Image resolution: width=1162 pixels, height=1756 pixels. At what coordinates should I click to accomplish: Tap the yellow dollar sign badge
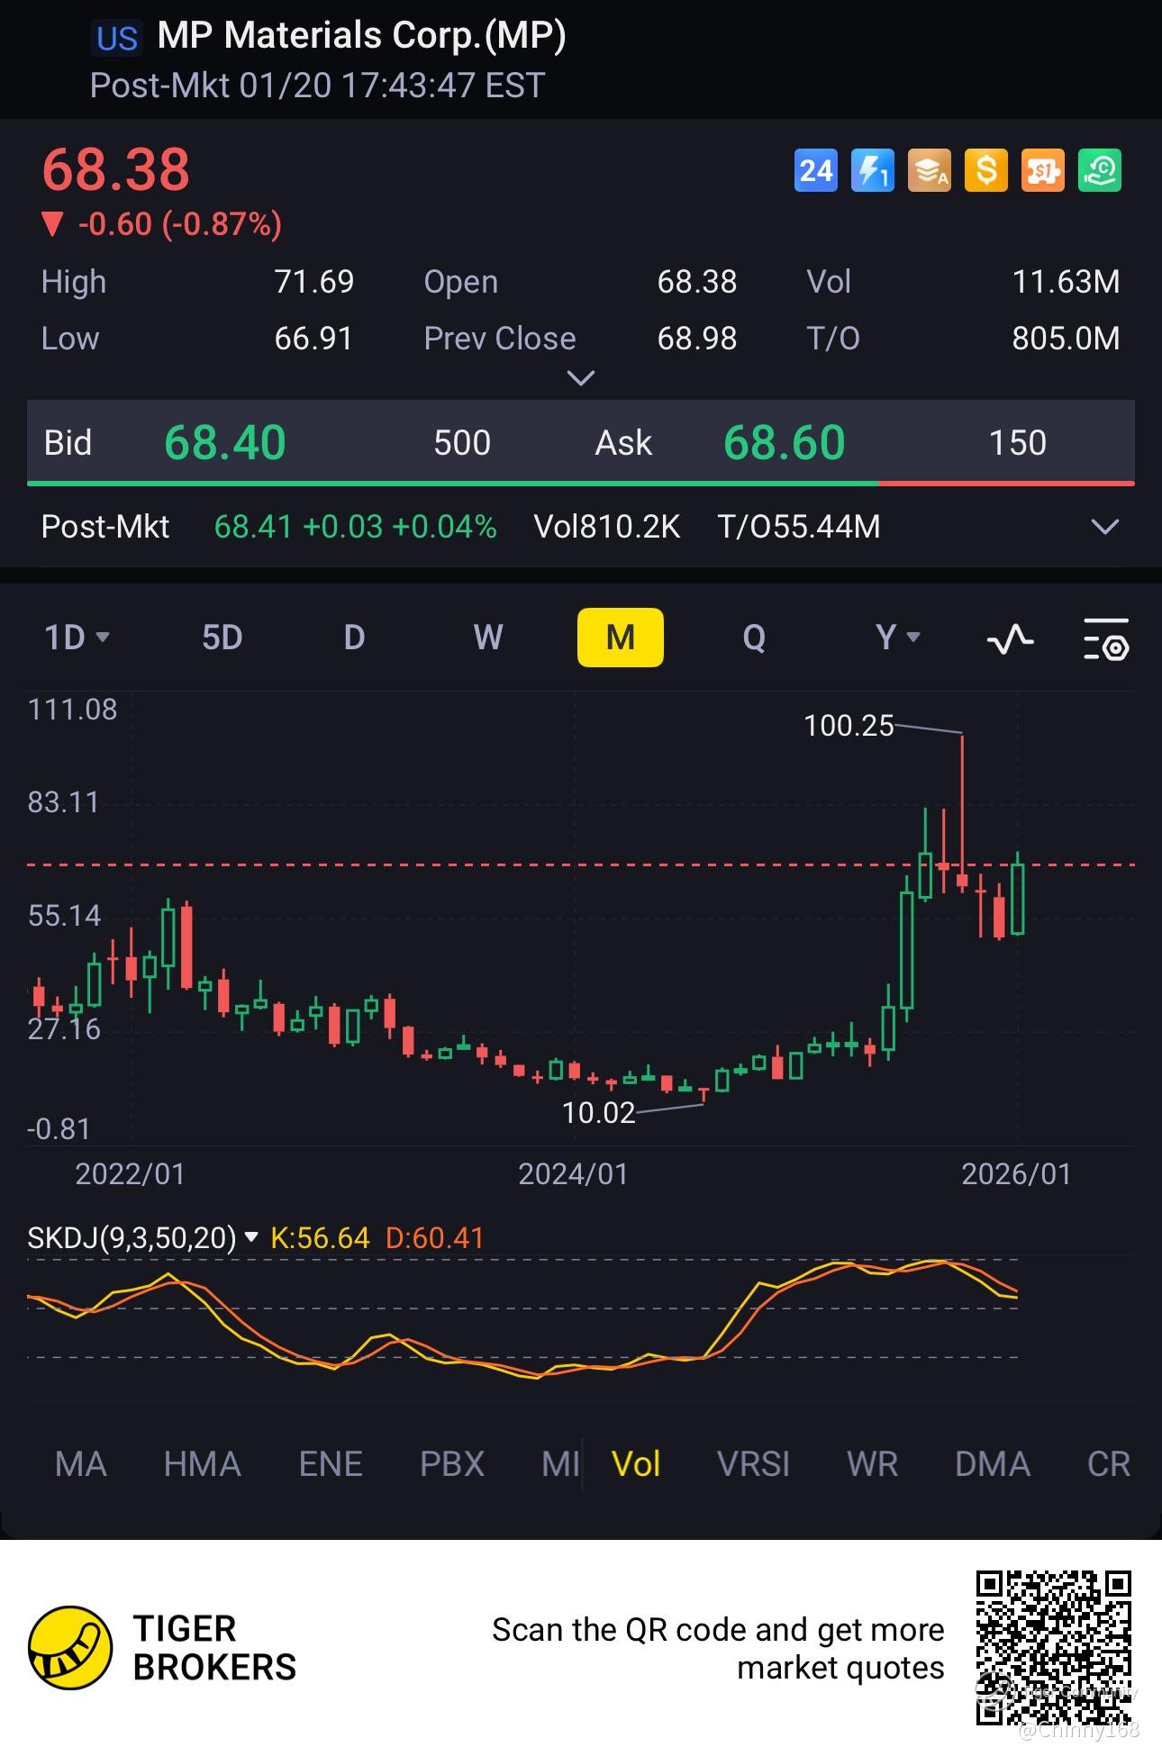click(986, 170)
